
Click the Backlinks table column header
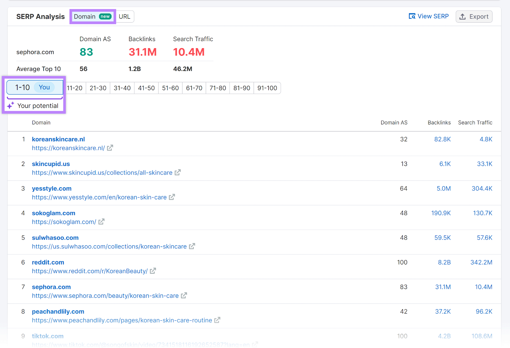(439, 122)
